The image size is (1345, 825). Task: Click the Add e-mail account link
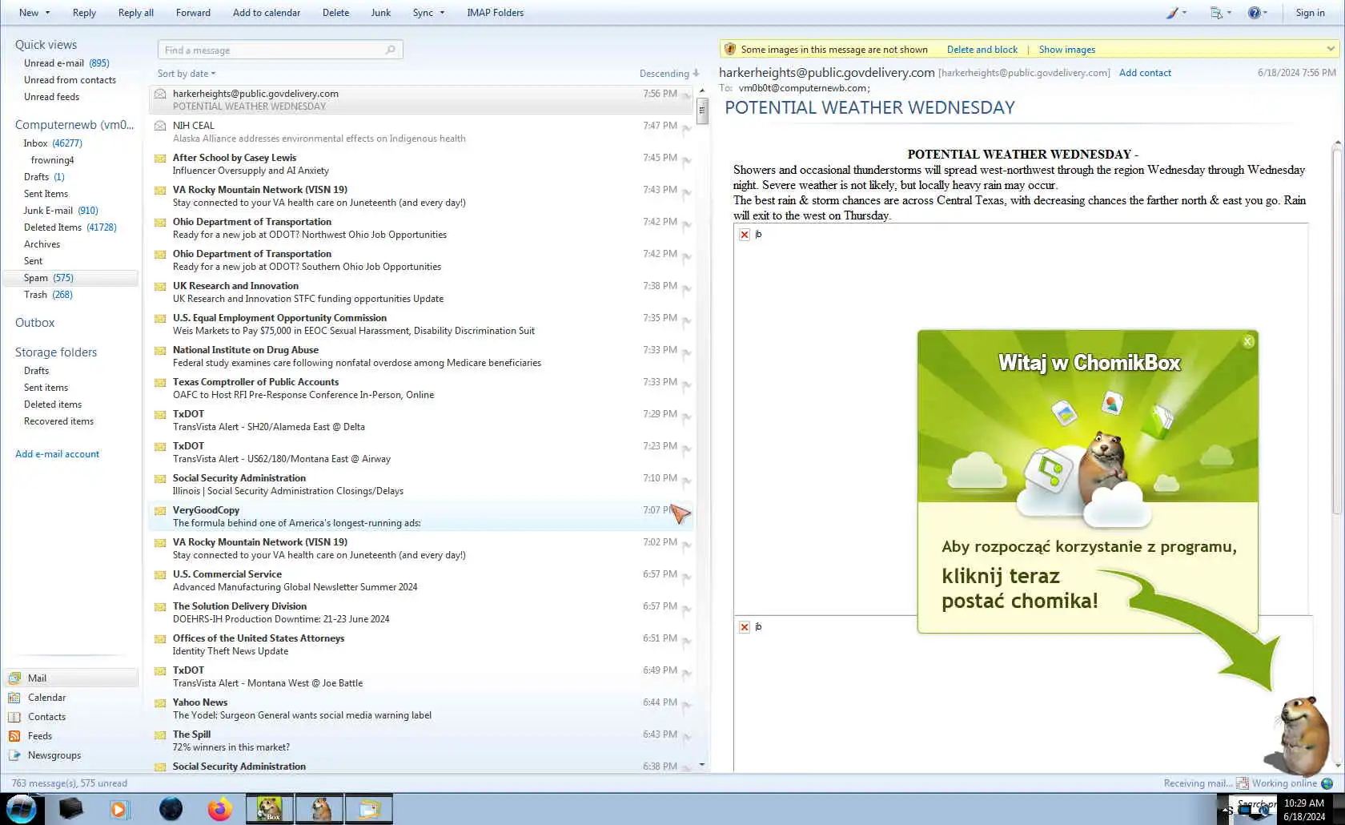[58, 454]
